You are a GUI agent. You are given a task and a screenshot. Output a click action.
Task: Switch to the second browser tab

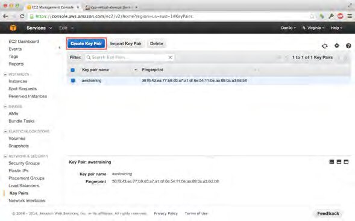tap(110, 7)
